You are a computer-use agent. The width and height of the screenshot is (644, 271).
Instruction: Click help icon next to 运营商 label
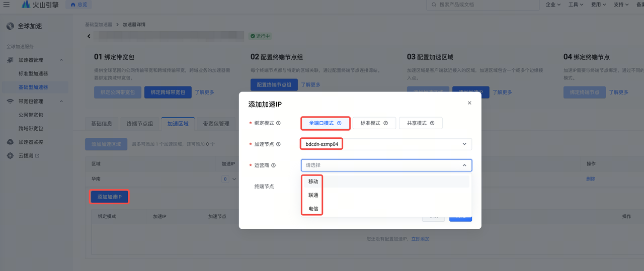pyautogui.click(x=274, y=165)
